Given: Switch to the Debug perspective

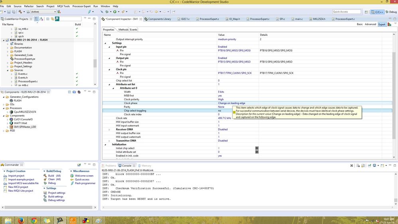Looking at the screenshot, I should (391, 12).
